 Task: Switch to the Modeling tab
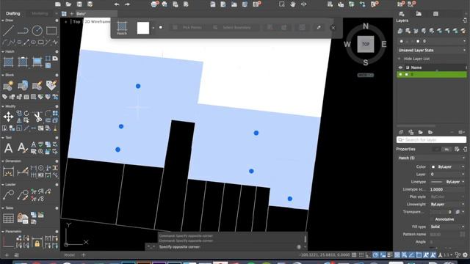click(x=40, y=13)
